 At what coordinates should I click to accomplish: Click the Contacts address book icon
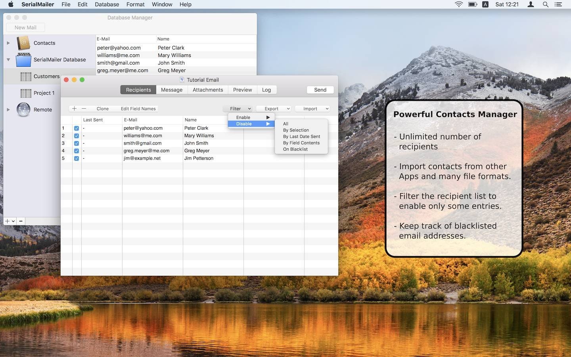point(23,43)
